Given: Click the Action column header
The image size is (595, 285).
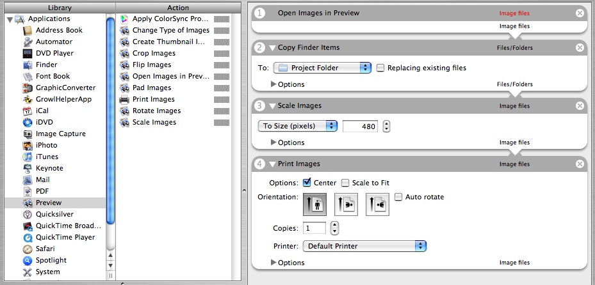Looking at the screenshot, I should pos(178,8).
